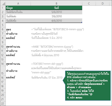
Task: Click cell 'วันที่จัดส่ง'
Action: point(18,16)
